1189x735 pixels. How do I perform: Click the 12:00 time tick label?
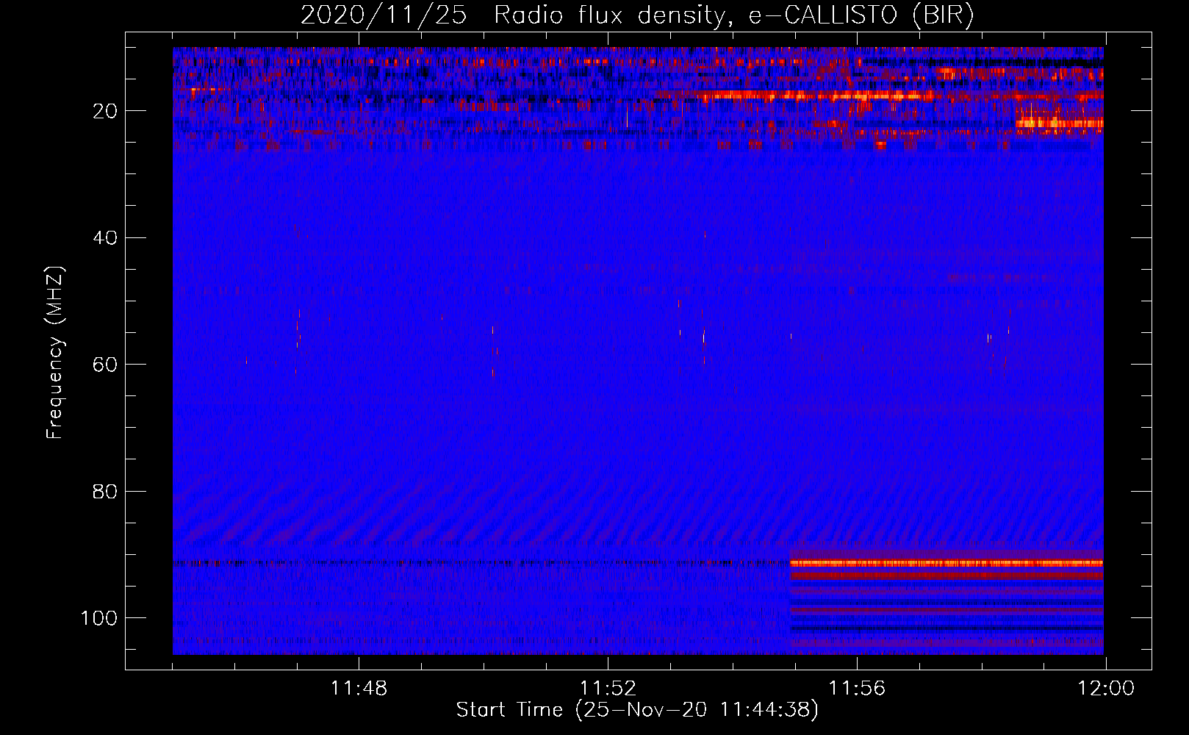(1106, 689)
